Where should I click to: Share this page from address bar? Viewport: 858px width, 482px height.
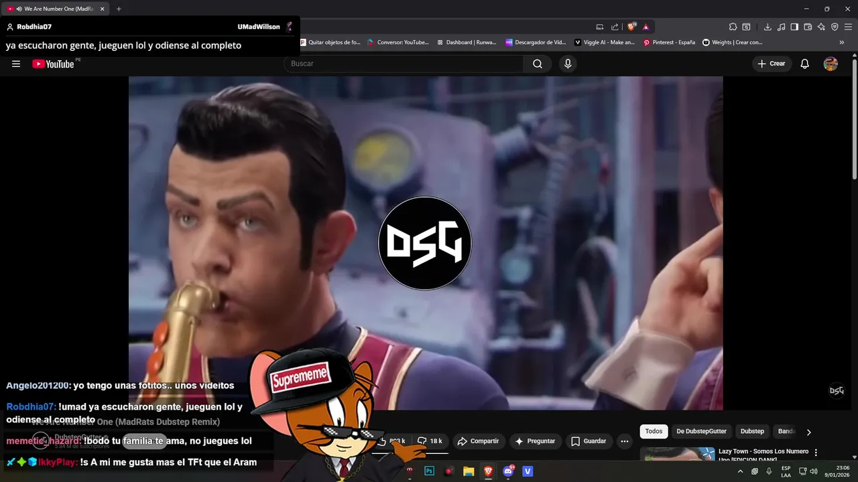coord(615,27)
